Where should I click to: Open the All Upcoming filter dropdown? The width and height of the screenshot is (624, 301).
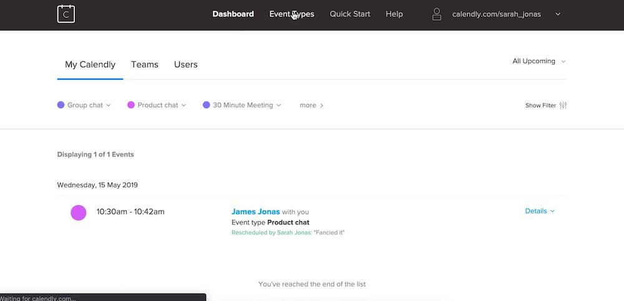click(539, 61)
